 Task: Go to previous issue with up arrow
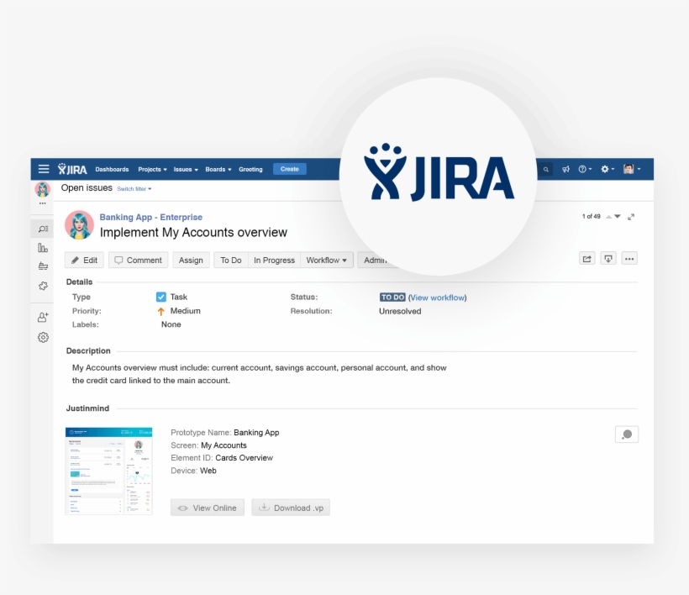click(608, 217)
